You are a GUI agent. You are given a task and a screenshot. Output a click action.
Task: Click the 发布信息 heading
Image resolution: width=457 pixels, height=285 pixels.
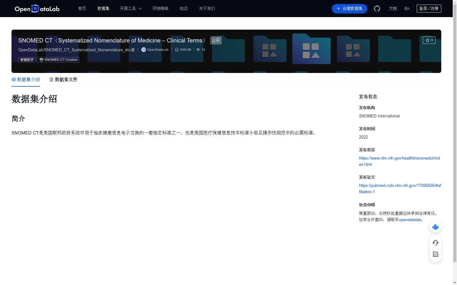tap(368, 97)
